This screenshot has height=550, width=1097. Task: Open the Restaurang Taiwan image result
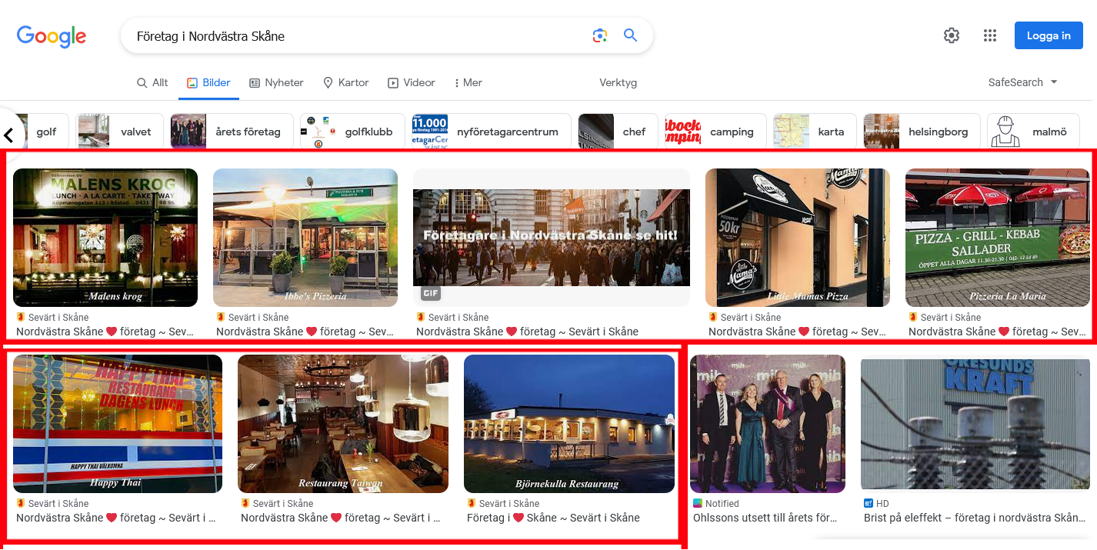click(343, 424)
